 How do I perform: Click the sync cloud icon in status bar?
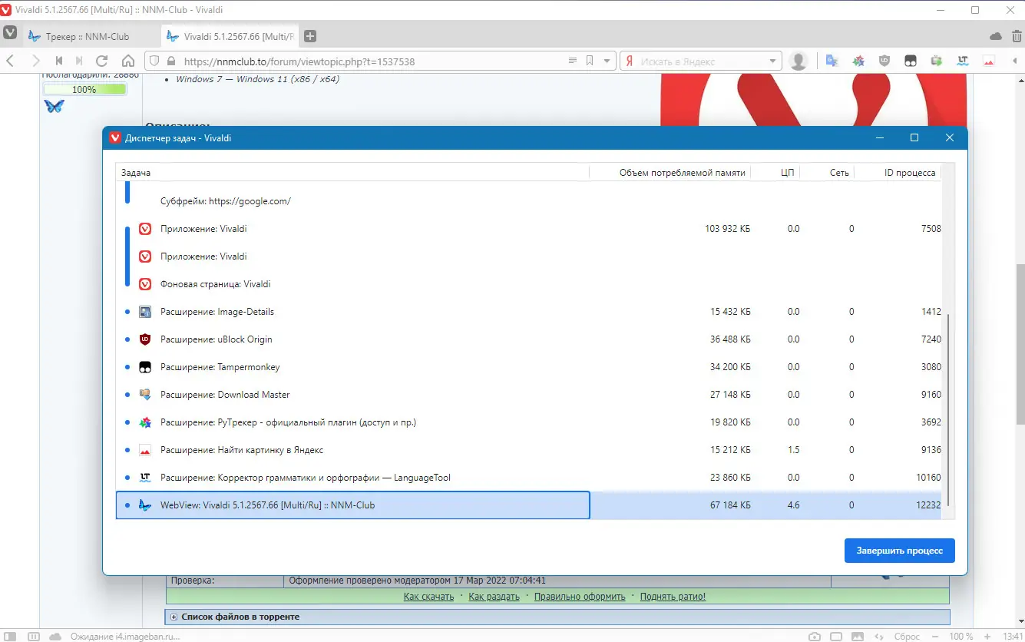(55, 637)
